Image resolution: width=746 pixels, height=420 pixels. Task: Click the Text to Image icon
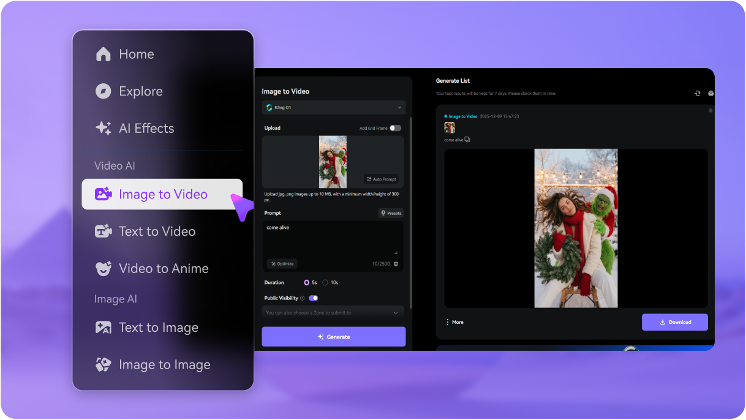click(x=103, y=328)
